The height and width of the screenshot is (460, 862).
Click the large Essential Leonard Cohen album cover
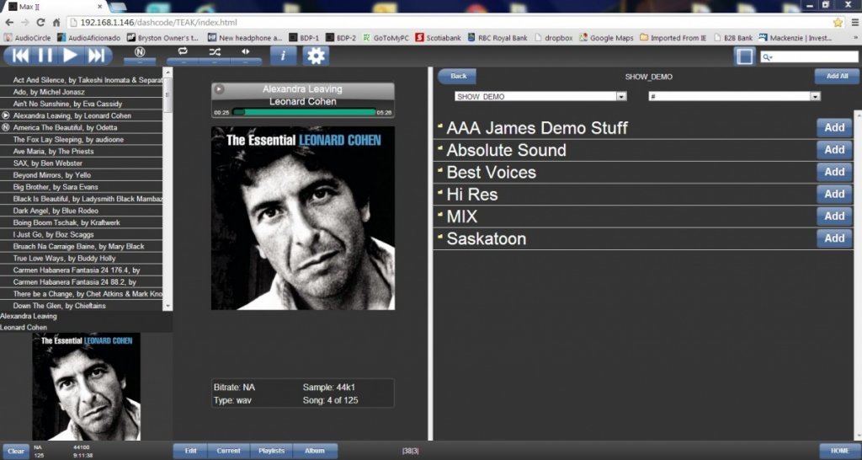coord(303,218)
